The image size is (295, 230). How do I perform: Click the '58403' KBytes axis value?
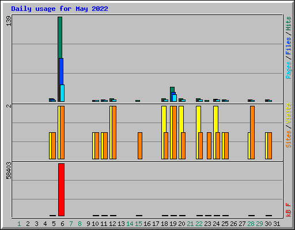(9, 170)
